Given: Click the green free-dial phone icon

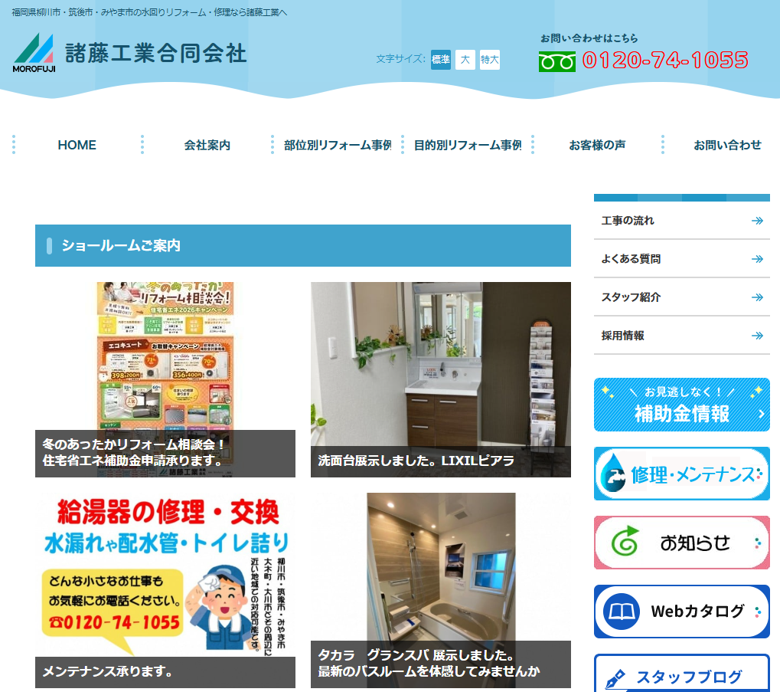Looking at the screenshot, I should pos(556,61).
